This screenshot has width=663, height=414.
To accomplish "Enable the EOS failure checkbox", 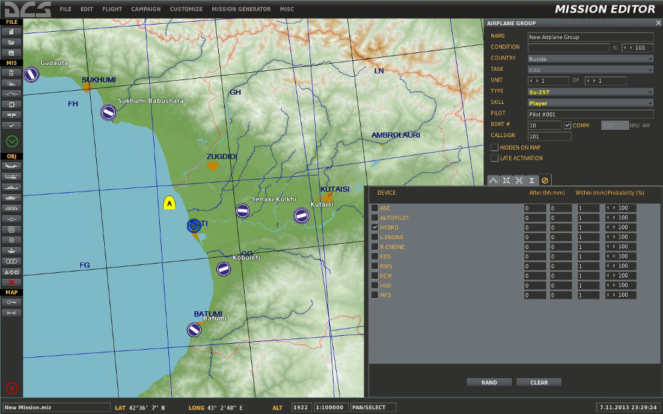I will (375, 256).
